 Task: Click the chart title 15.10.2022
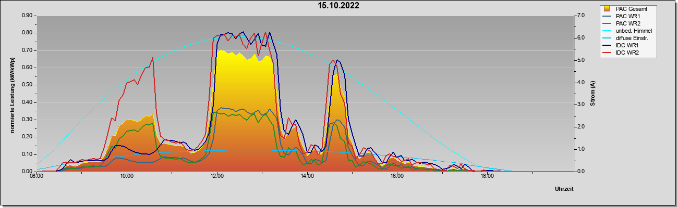point(339,6)
